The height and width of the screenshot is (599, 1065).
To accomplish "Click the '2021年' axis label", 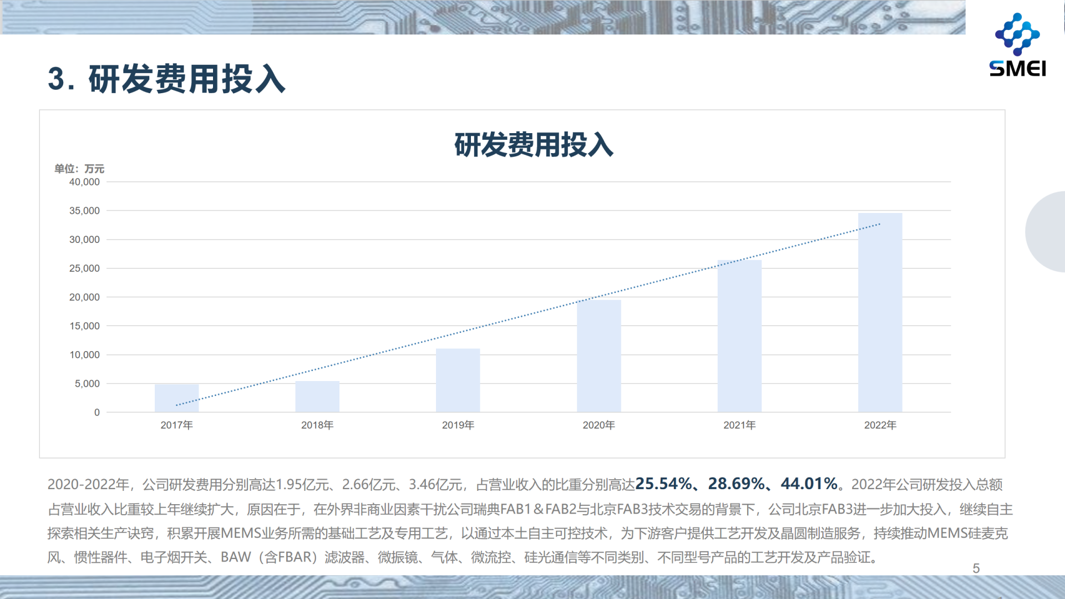I will coord(739,425).
